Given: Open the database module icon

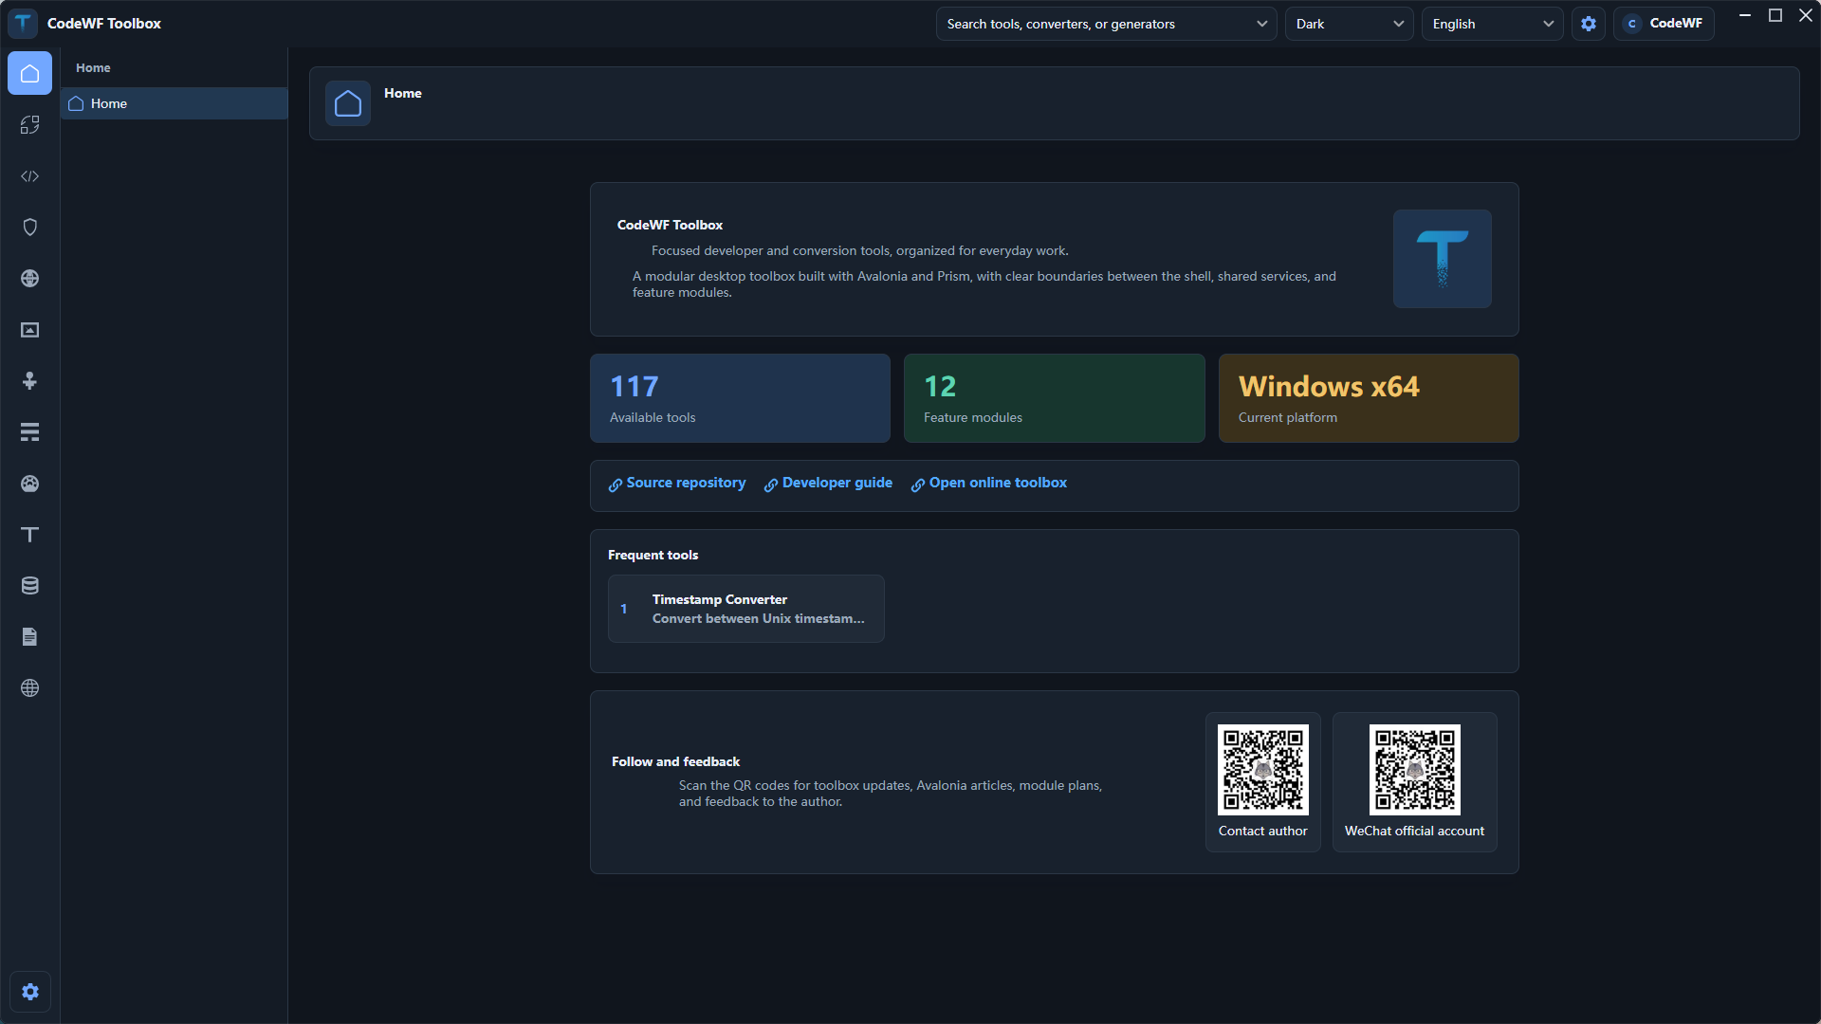Looking at the screenshot, I should pyautogui.click(x=29, y=586).
